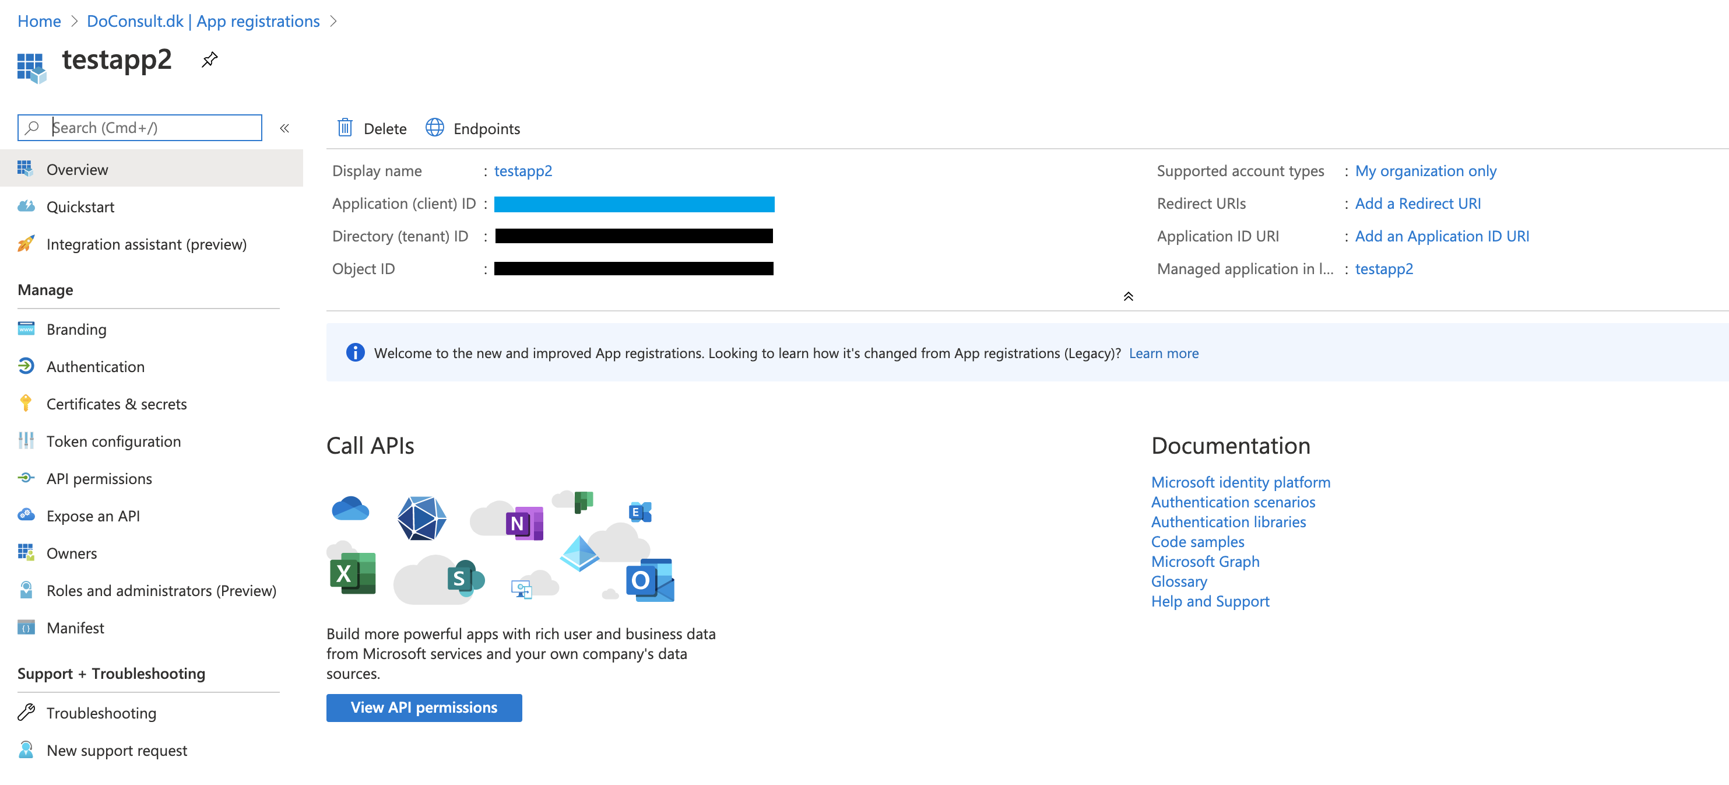The width and height of the screenshot is (1729, 785).
Task: Click the Token configuration bars icon
Action: point(26,440)
